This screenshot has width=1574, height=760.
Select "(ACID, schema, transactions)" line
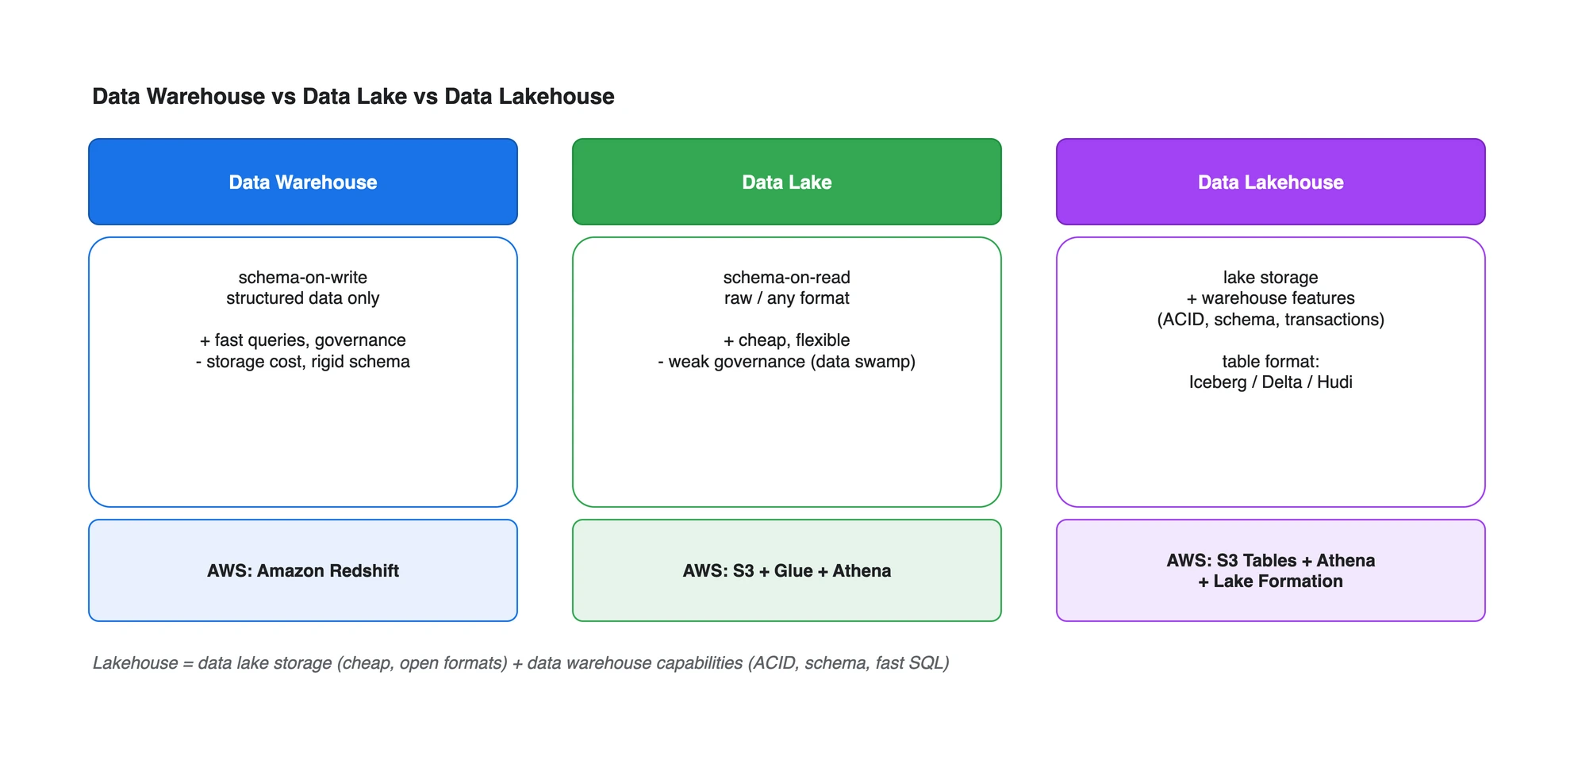pos(1271,320)
